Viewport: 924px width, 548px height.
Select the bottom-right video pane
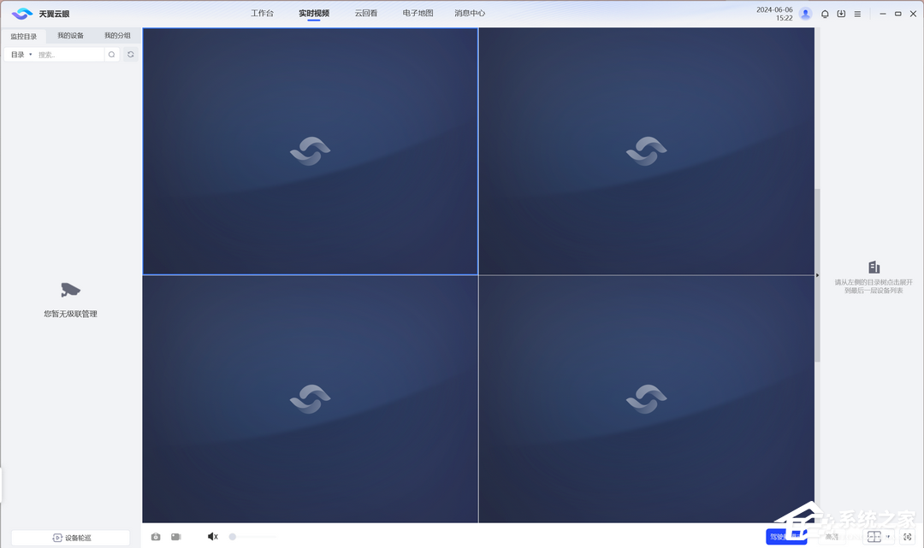647,399
